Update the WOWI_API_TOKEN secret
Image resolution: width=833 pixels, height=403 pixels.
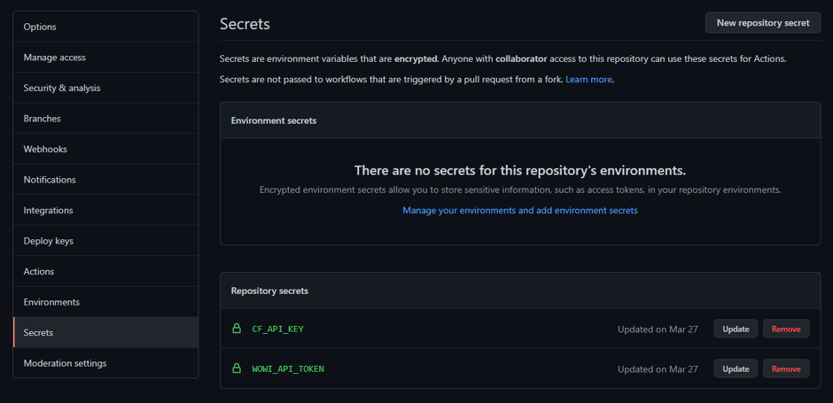pyautogui.click(x=736, y=368)
